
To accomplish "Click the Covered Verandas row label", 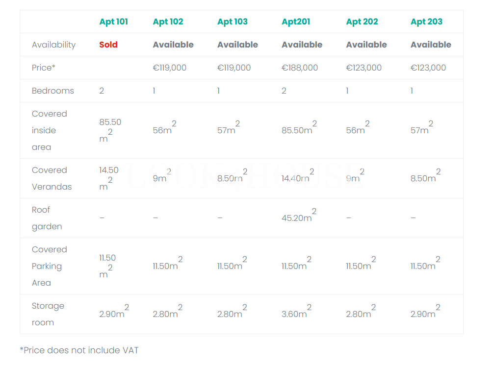I will pyautogui.click(x=52, y=178).
